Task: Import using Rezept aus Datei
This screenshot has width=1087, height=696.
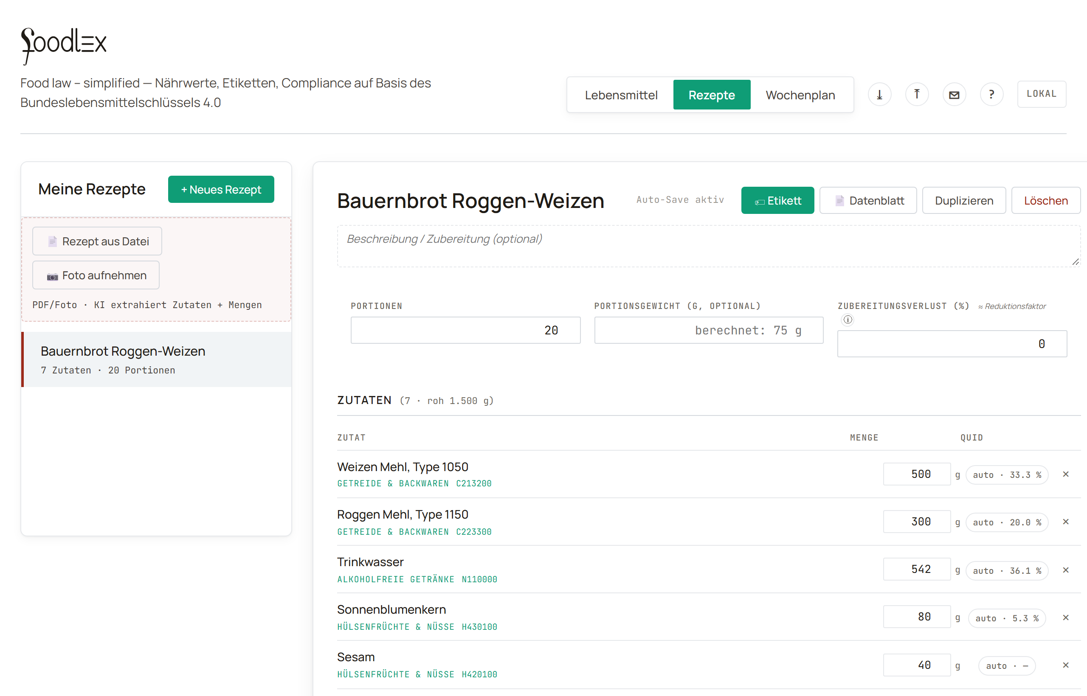Action: click(x=97, y=241)
